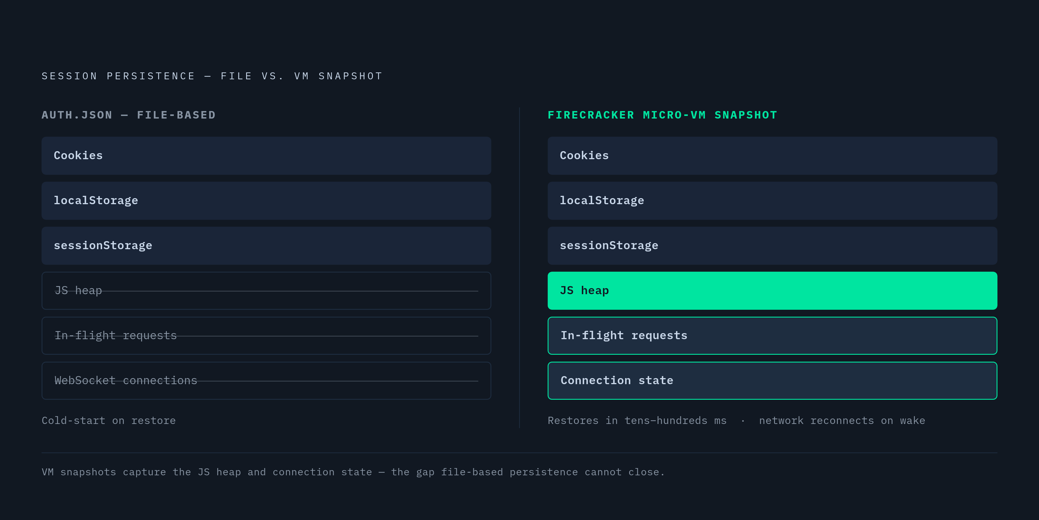The width and height of the screenshot is (1039, 520).
Task: Click 'network reconnects on wake' text
Action: [x=842, y=420]
